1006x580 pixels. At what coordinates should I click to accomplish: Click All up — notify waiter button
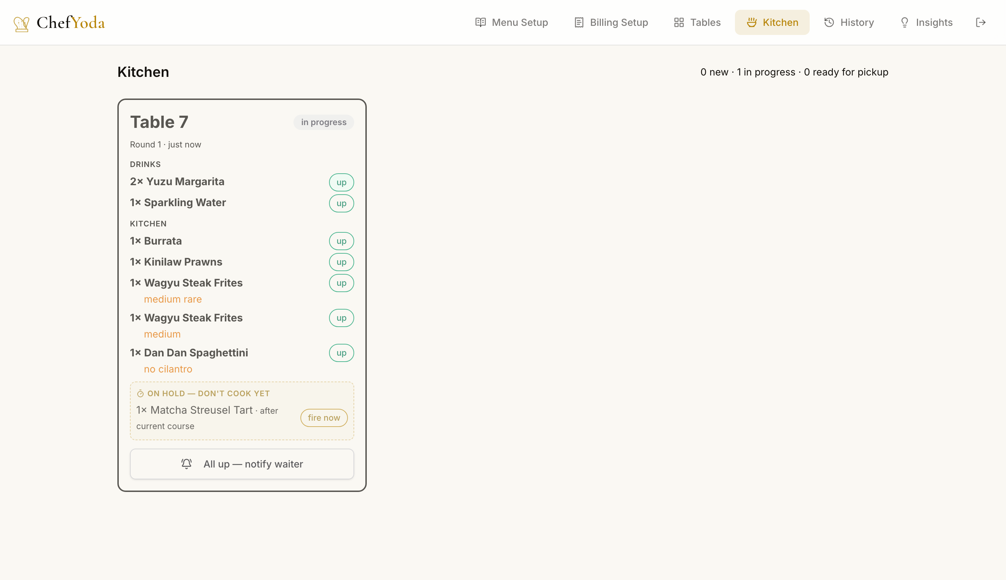point(242,464)
